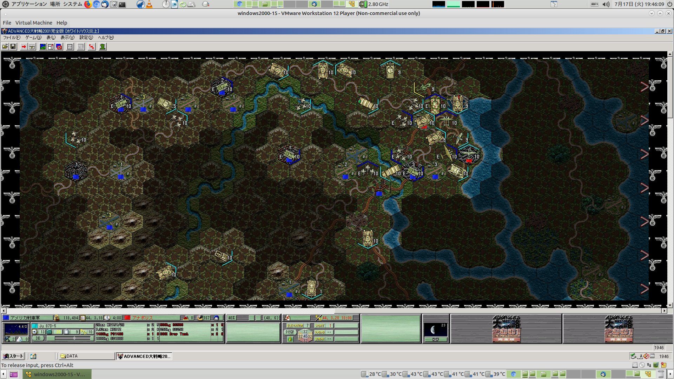Open the ファイル(F) menu
The height and width of the screenshot is (379, 674).
(12, 38)
